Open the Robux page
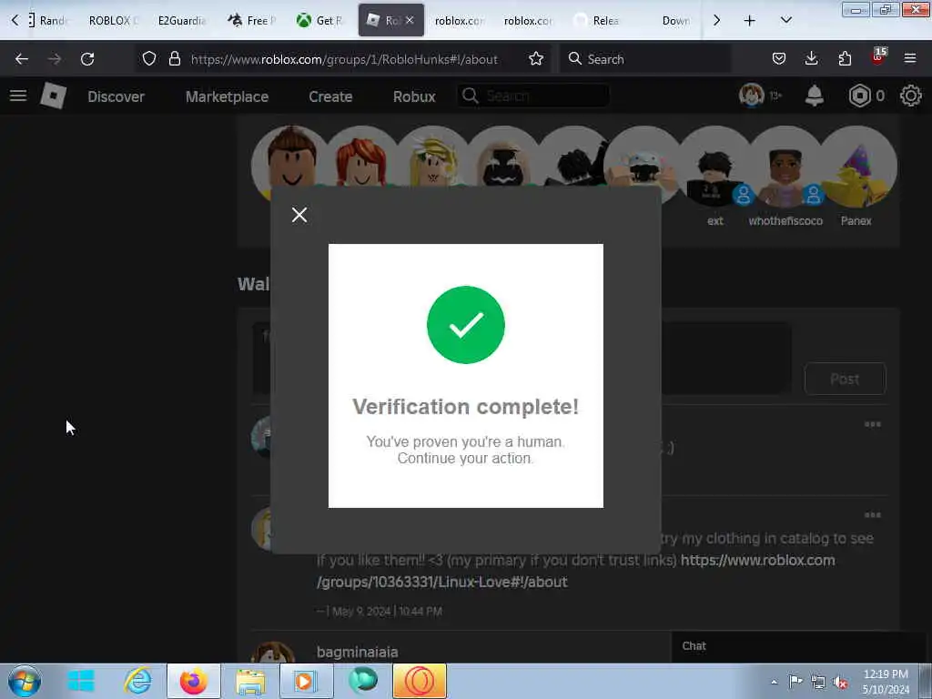Screen dimensions: 932x699 [x=414, y=96]
